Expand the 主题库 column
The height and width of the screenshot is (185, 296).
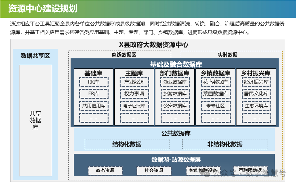click(x=134, y=73)
